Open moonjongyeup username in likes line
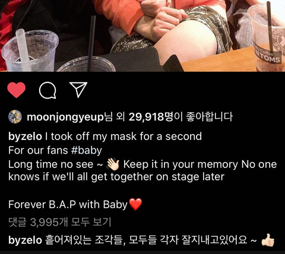Screen dimensions: 285x254 point(65,117)
